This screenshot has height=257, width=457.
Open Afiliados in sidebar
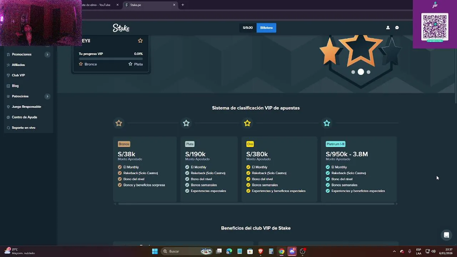pyautogui.click(x=18, y=65)
